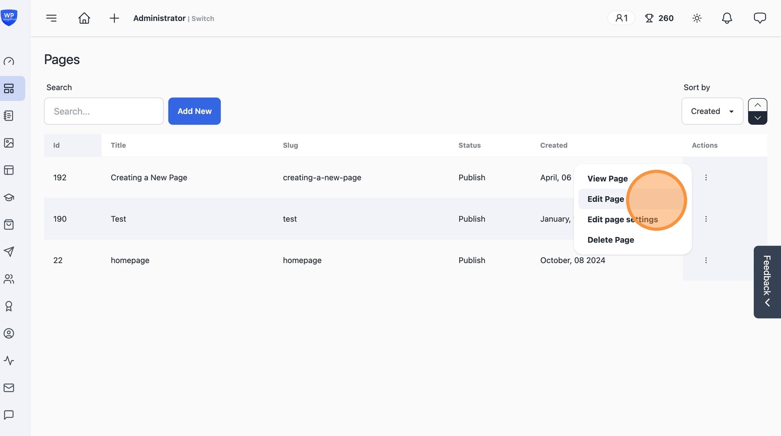
Task: Open the profile circle icon in sidebar
Action: 9,333
